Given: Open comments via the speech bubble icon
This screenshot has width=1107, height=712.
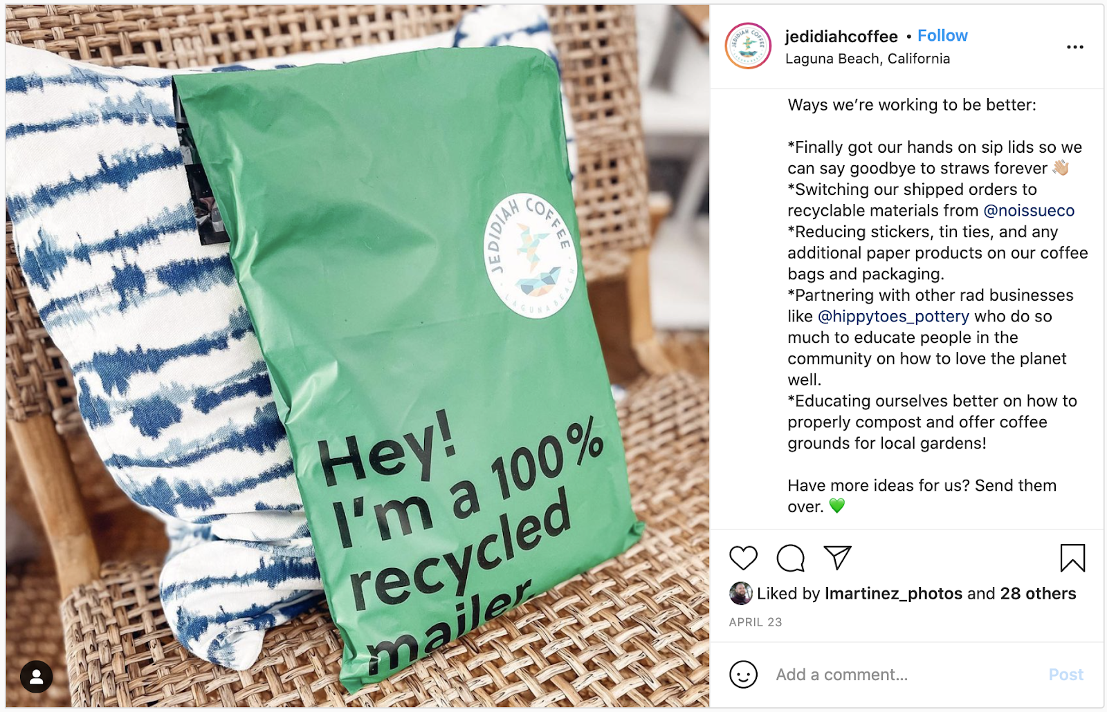Looking at the screenshot, I should click(x=790, y=558).
